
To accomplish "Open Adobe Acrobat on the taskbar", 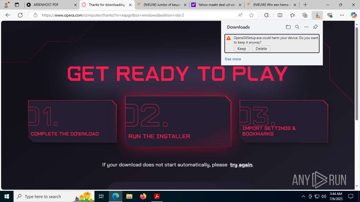I will pyautogui.click(x=157, y=196).
